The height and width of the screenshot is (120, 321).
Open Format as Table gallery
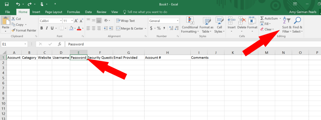206,25
